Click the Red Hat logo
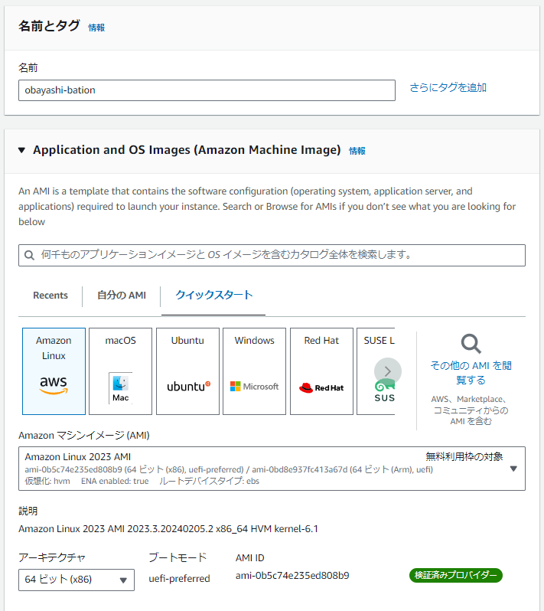The height and width of the screenshot is (611, 544). pos(321,387)
